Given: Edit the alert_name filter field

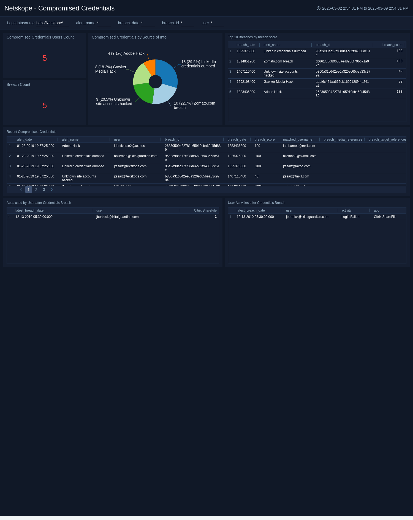Looking at the screenshot, I should click(104, 23).
